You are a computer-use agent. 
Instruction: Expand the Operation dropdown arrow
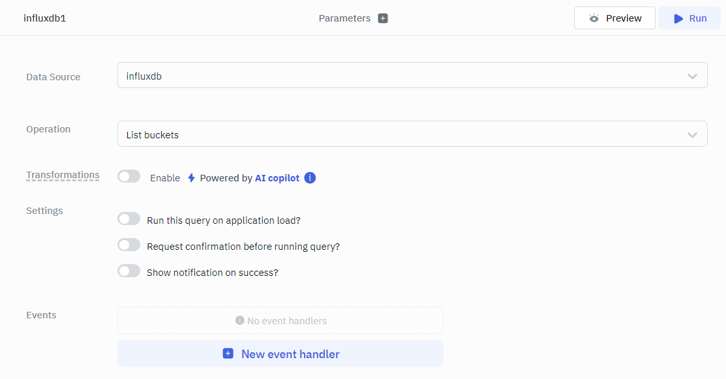(692, 135)
